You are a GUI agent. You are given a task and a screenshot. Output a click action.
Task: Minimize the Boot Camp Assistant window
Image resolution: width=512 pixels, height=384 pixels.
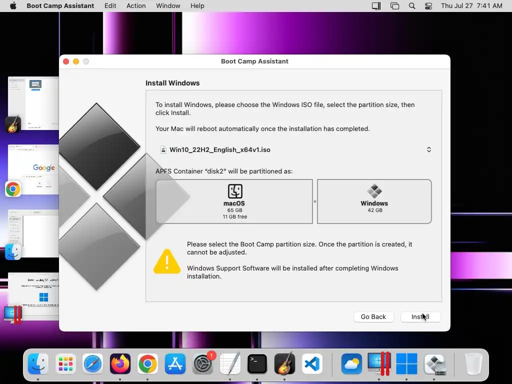pyautogui.click(x=76, y=61)
